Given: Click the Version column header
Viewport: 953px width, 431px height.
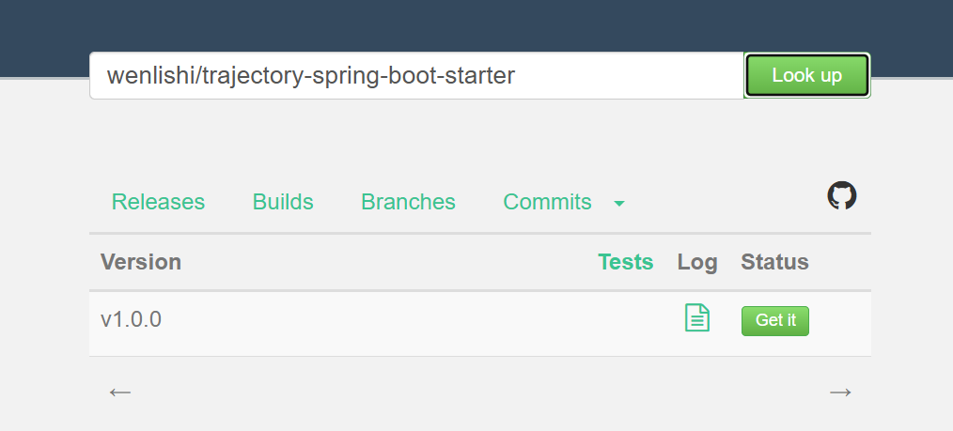Looking at the screenshot, I should [x=141, y=262].
